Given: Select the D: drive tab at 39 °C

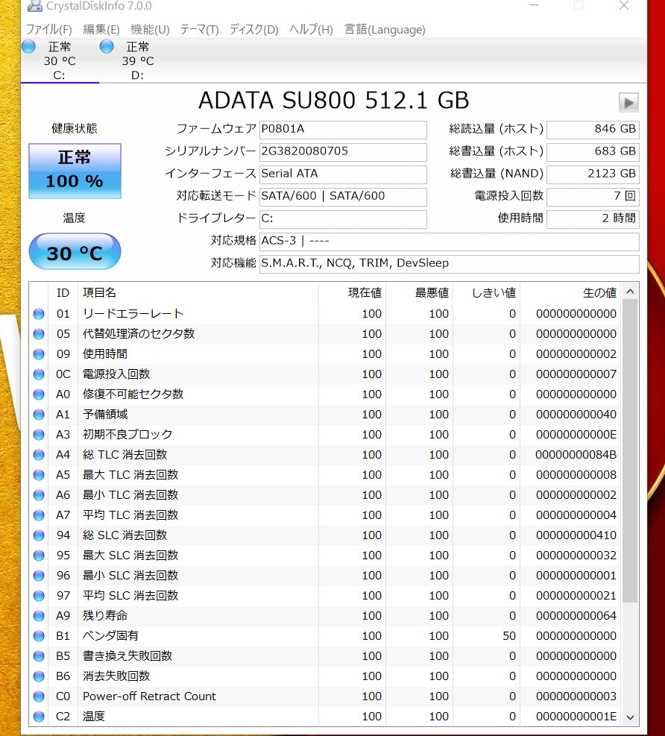Looking at the screenshot, I should [137, 61].
